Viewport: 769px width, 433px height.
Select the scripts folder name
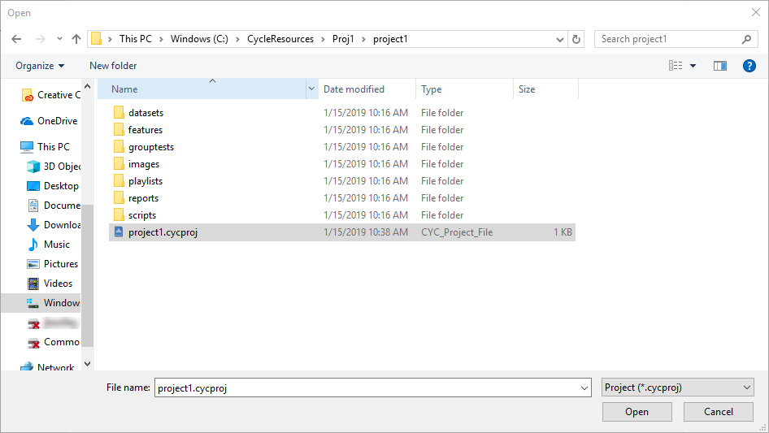click(142, 215)
